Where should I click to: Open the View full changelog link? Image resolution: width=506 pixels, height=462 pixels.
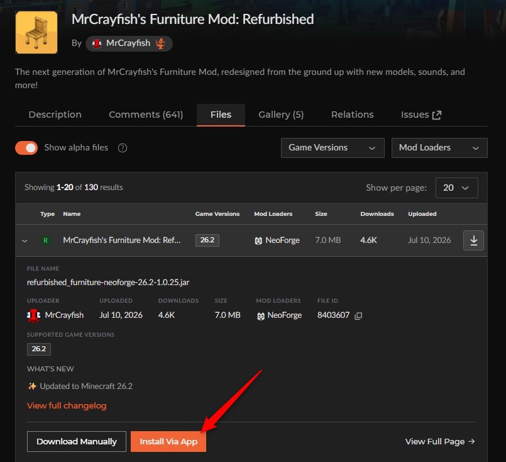coord(67,406)
